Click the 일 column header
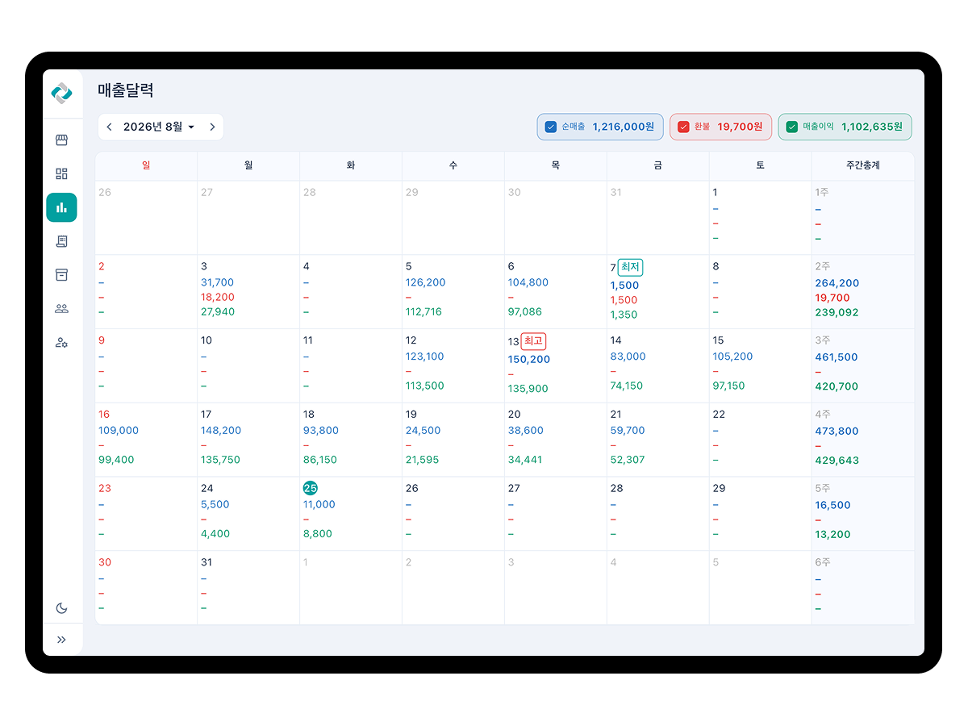968x726 pixels. click(x=146, y=165)
